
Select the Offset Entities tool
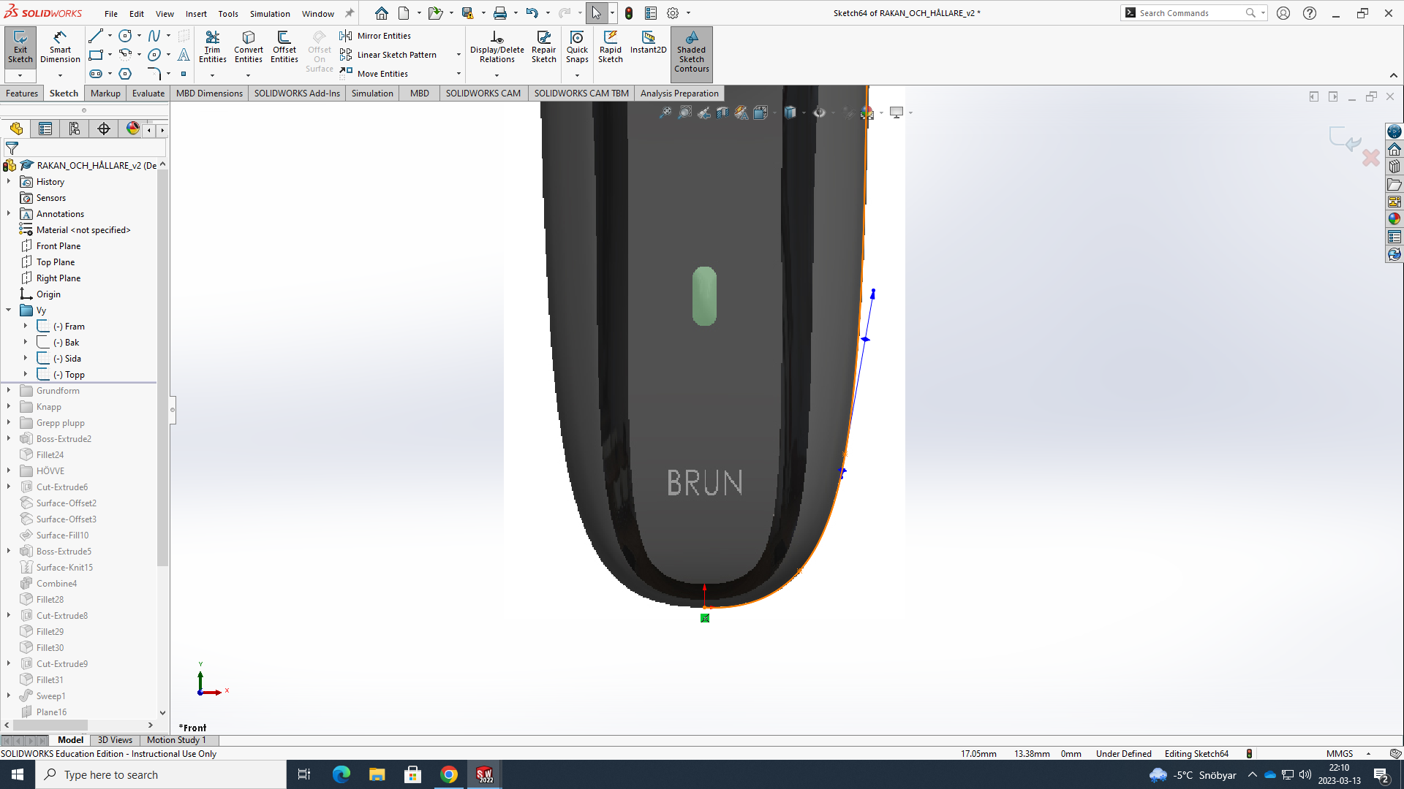pyautogui.click(x=284, y=46)
